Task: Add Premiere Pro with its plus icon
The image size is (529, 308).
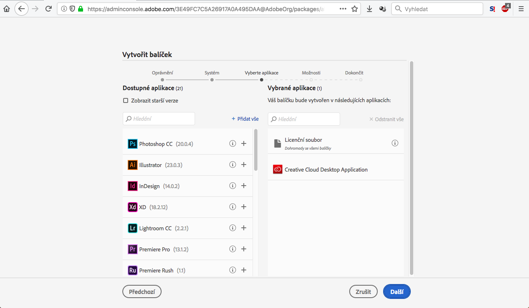Action: pyautogui.click(x=244, y=249)
